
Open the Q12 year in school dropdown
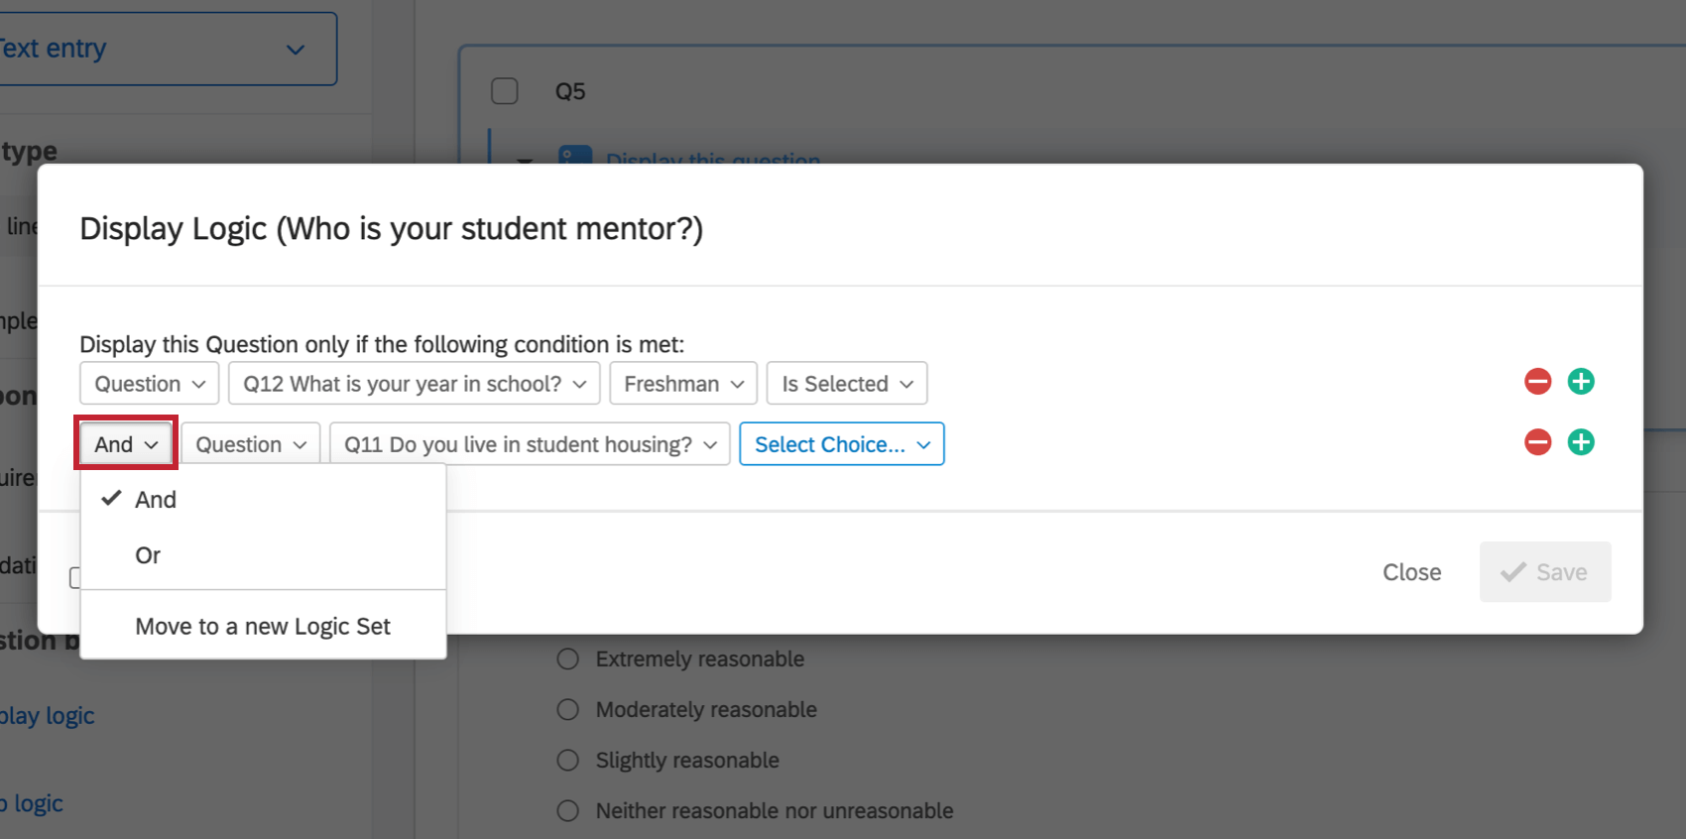click(414, 384)
